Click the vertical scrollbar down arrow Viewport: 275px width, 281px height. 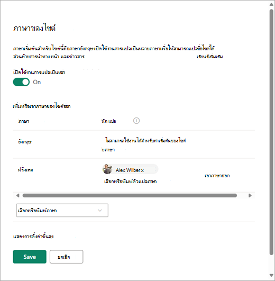272,275
